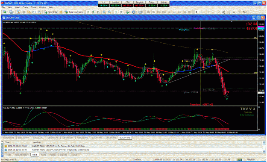The image size is (267, 162).
Task: Open news 'USD/JPY, EUR/JPY Fall, Weighed By Weak Stocks'
Action: click(61, 150)
